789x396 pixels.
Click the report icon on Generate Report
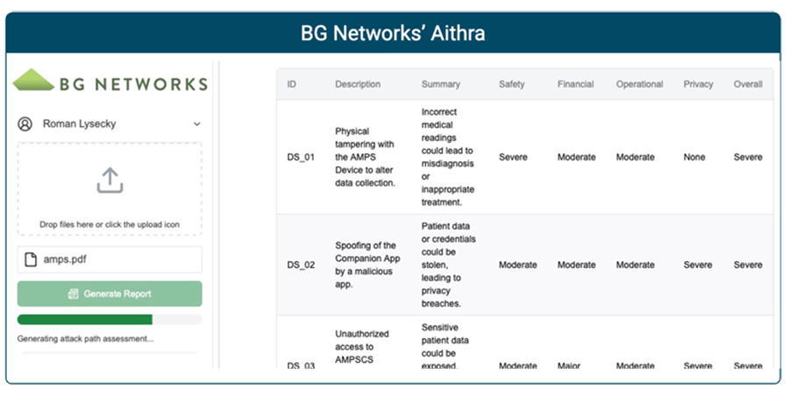coord(75,294)
